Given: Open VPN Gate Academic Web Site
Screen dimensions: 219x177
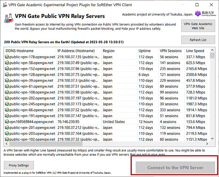Looking at the screenshot, I should [x=198, y=26].
